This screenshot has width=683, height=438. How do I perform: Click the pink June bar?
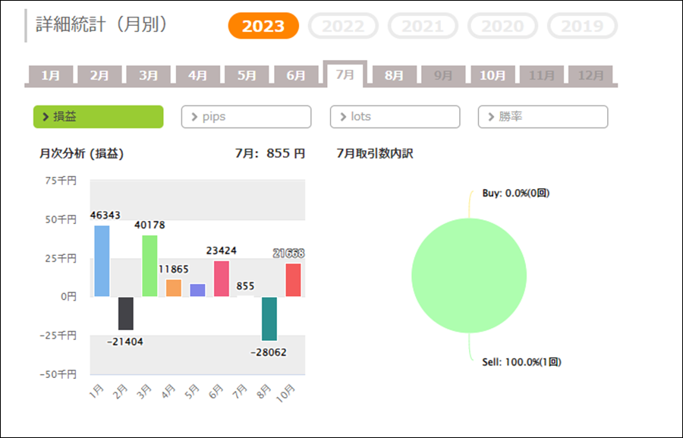coord(222,279)
